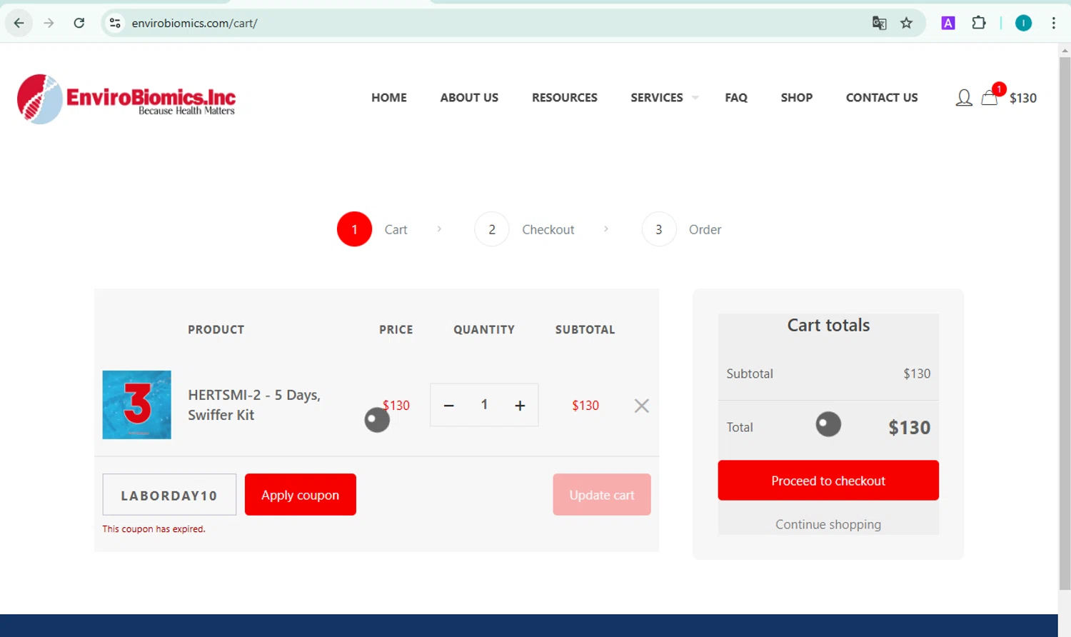This screenshot has width=1071, height=637.
Task: Select step 2 Checkout circle
Action: 492,229
